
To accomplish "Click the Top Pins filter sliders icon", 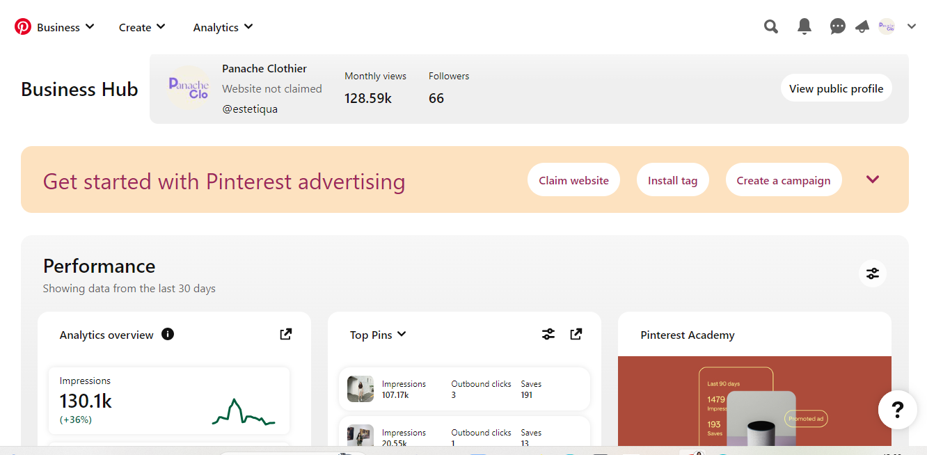I will 548,334.
